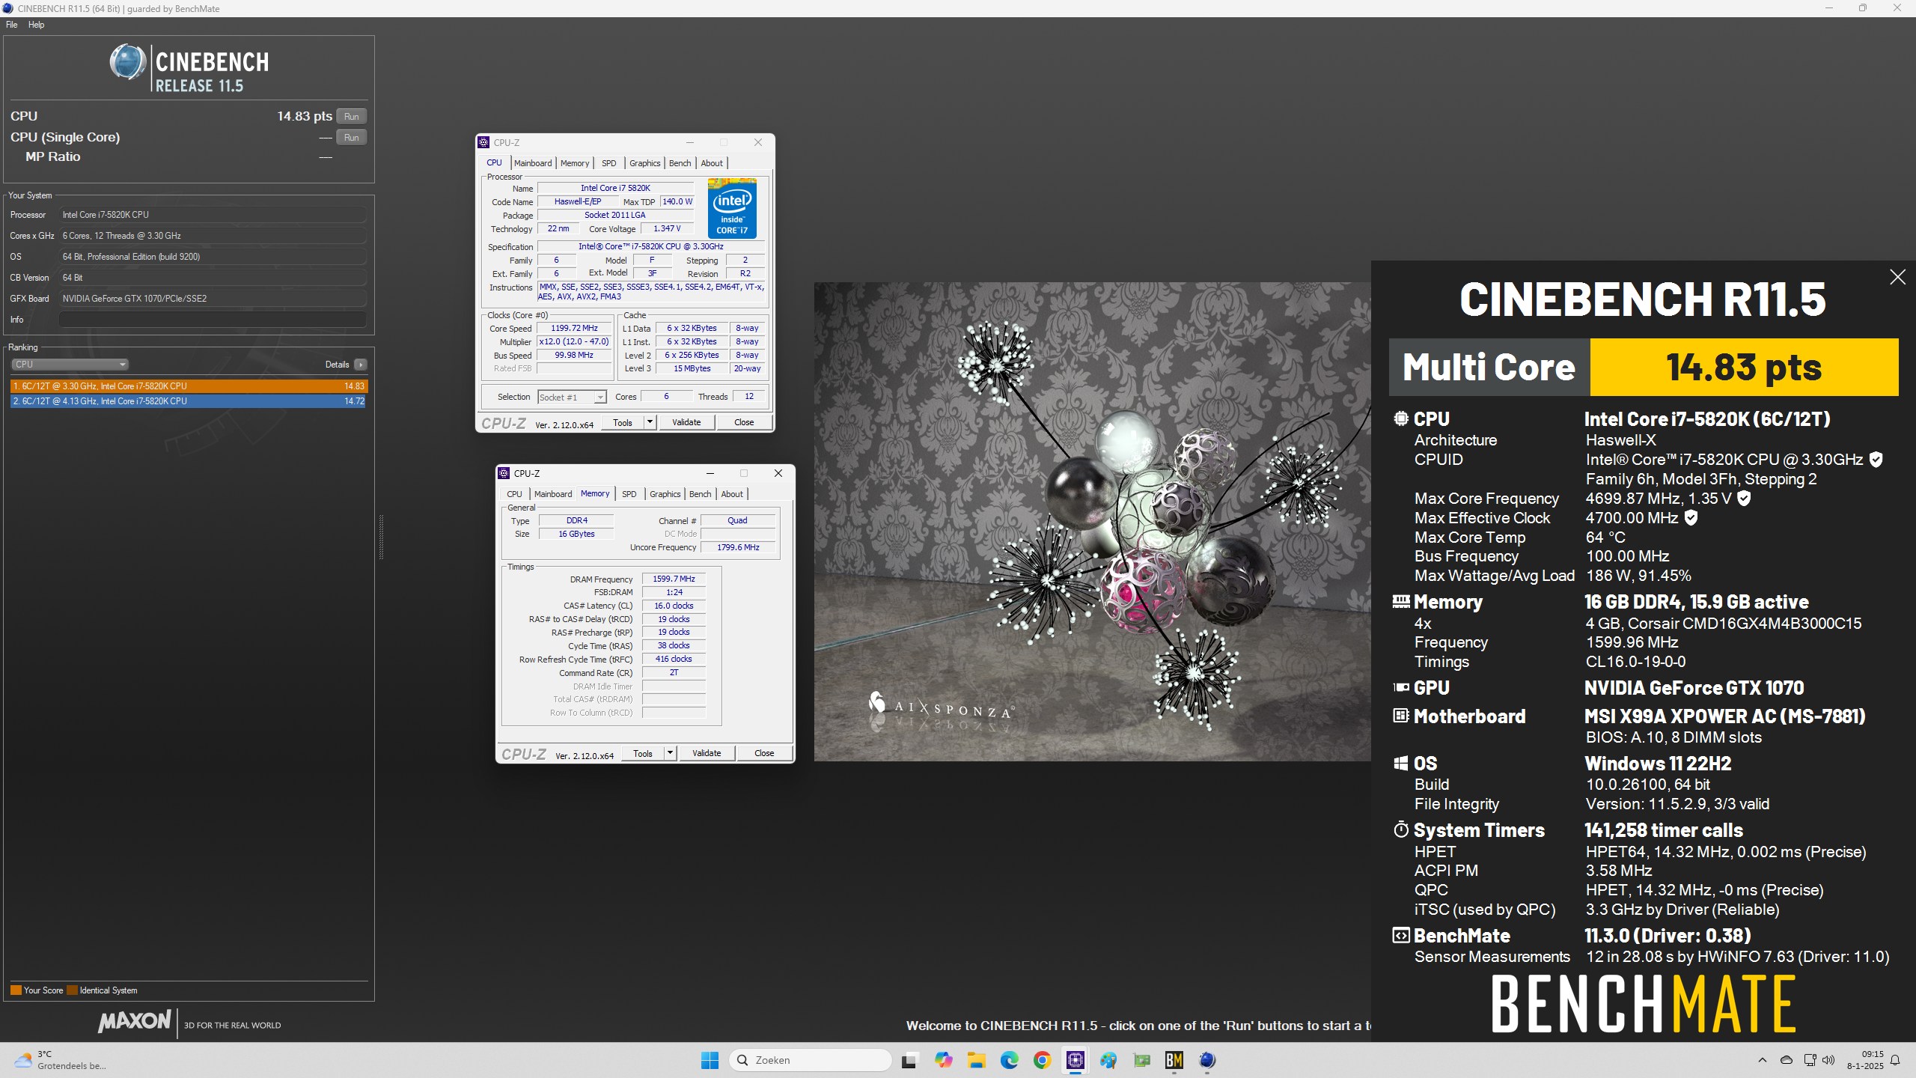Image resolution: width=1916 pixels, height=1078 pixels.
Task: Switch to BenchMate on the taskbar
Action: coord(1174,1060)
